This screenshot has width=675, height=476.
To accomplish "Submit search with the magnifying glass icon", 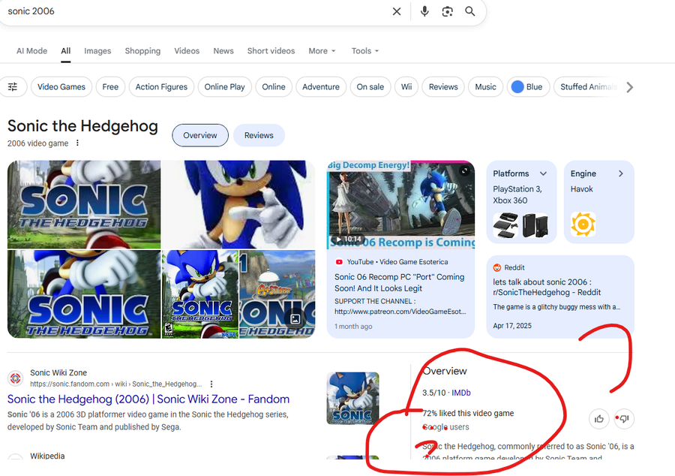I will point(470,11).
